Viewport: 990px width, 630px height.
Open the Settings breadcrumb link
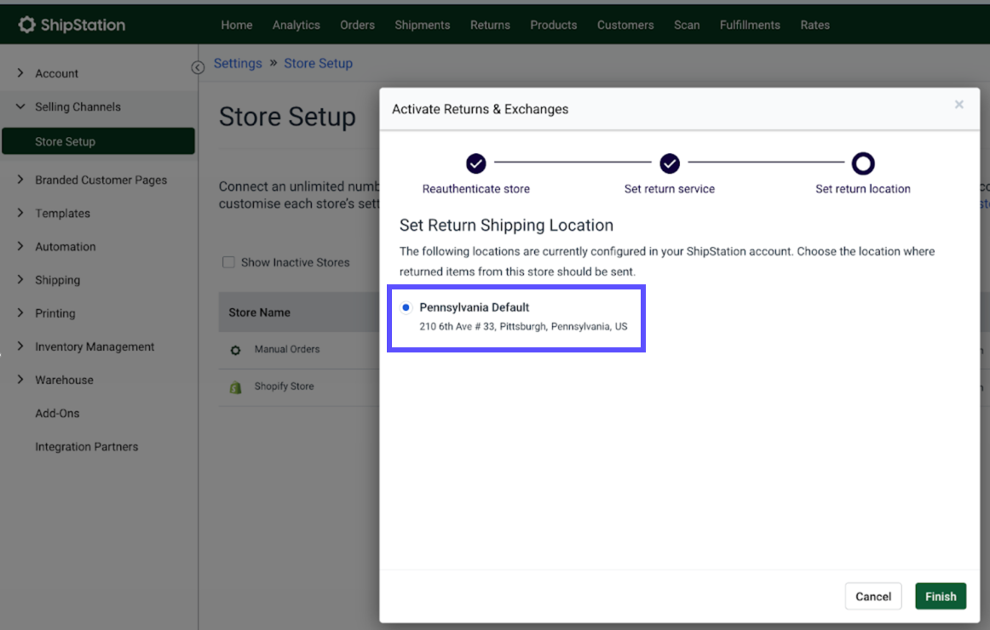pos(238,63)
